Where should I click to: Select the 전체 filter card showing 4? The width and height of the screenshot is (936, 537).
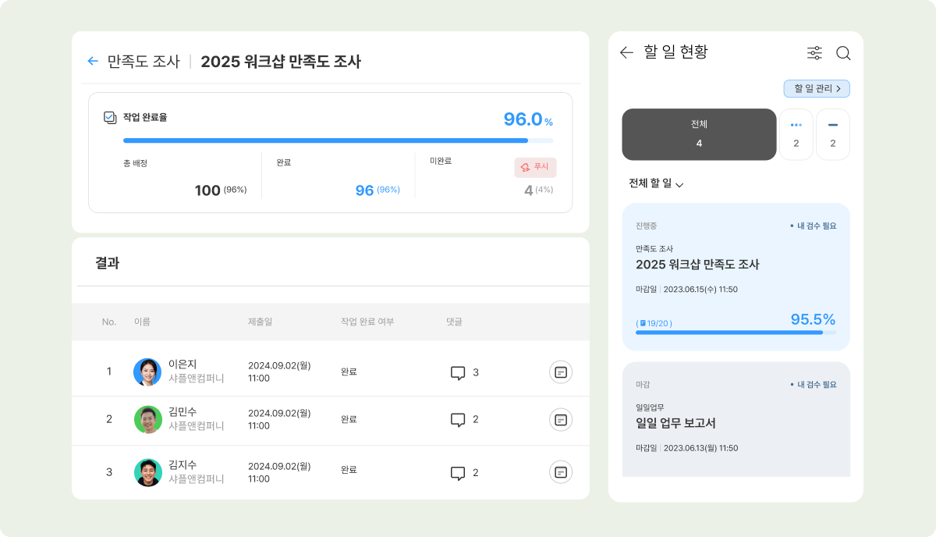point(699,133)
